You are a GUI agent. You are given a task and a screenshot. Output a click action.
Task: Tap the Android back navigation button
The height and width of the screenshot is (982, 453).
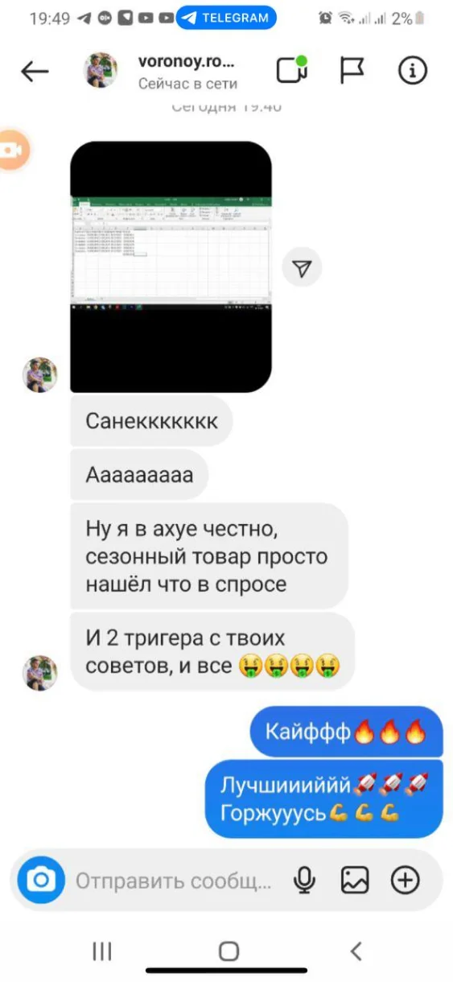click(x=356, y=951)
